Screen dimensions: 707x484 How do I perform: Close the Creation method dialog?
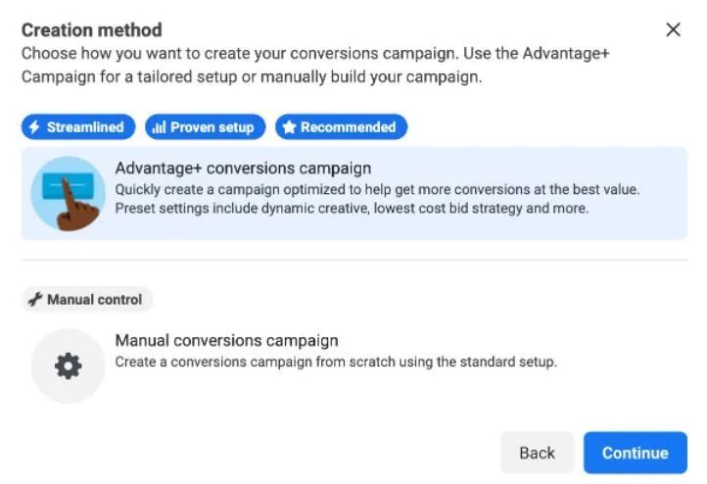673,30
